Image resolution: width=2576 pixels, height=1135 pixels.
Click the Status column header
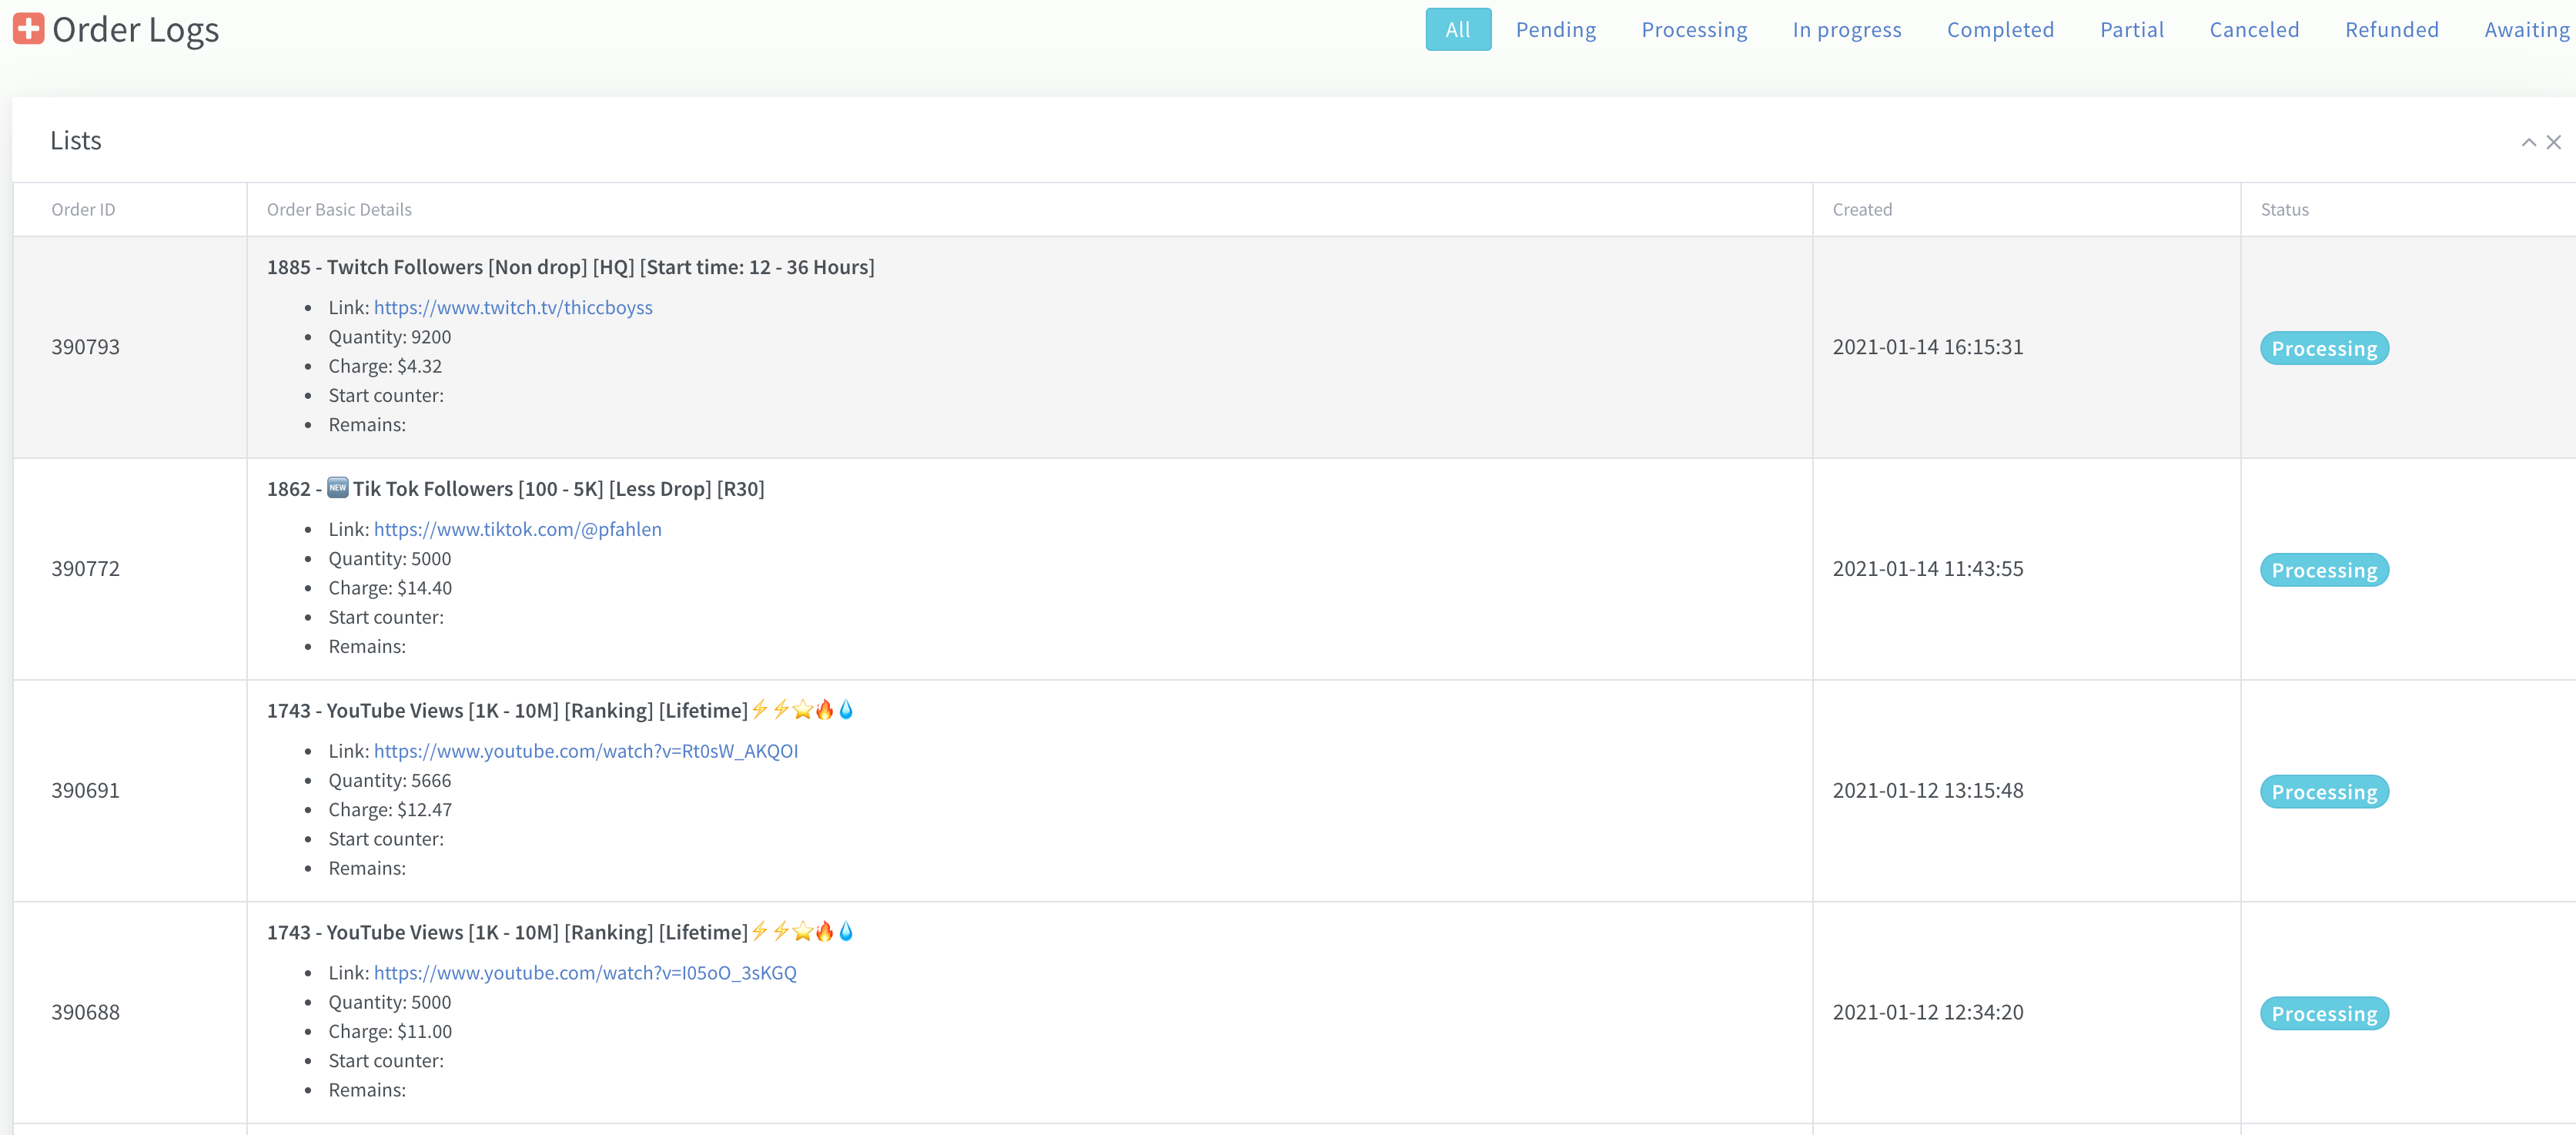point(2284,209)
